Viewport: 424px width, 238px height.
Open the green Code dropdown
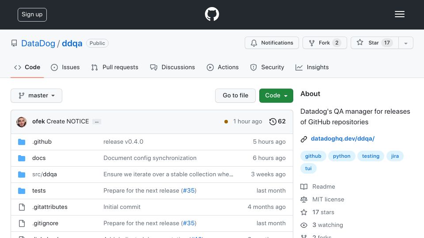276,96
